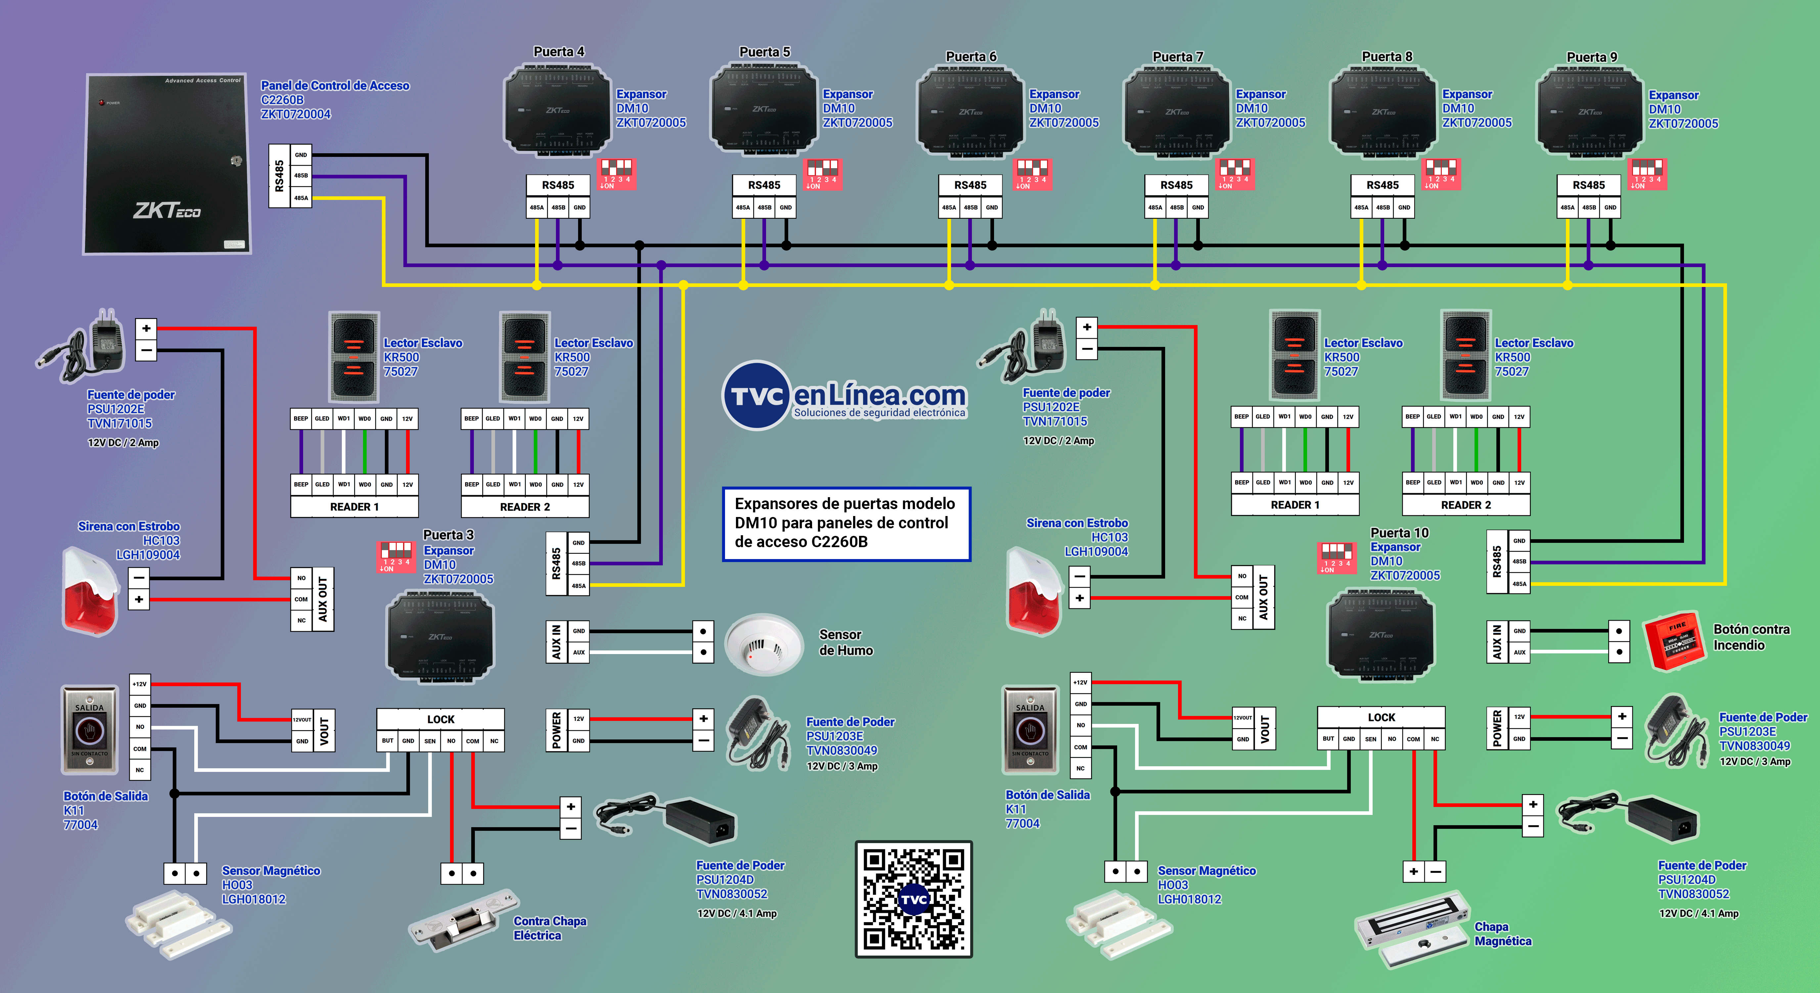Image resolution: width=1820 pixels, height=993 pixels.
Task: Click the 'Puerta 10' heading
Action: (1400, 533)
